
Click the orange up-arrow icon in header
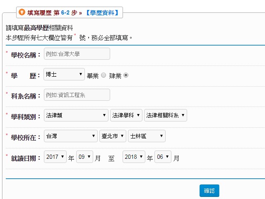pos(22,12)
